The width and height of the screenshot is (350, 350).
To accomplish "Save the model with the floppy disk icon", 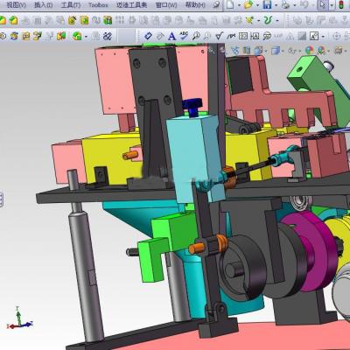I will coord(267,4).
